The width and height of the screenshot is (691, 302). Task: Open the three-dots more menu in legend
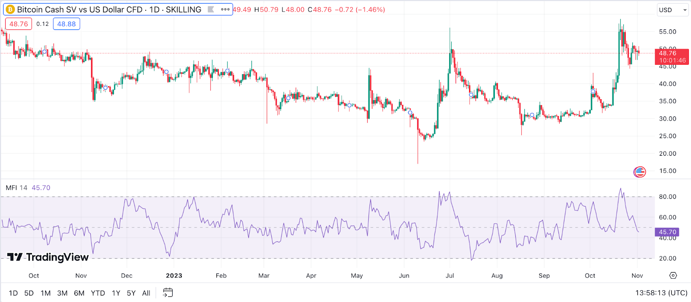tap(225, 9)
